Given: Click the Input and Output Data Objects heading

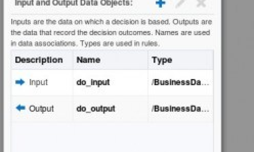Looking at the screenshot, I should click(x=74, y=3).
